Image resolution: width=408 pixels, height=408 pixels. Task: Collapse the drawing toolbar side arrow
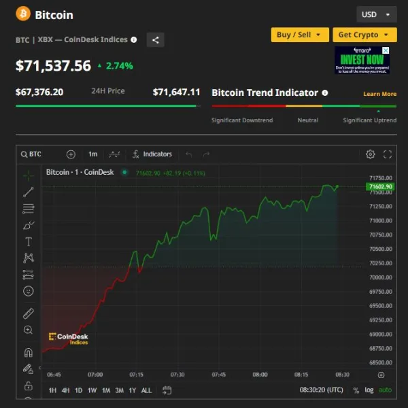(40, 368)
